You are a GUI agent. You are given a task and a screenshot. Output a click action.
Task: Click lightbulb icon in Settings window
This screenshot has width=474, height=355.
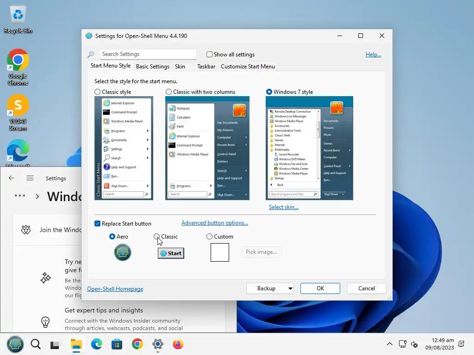[x=45, y=322]
